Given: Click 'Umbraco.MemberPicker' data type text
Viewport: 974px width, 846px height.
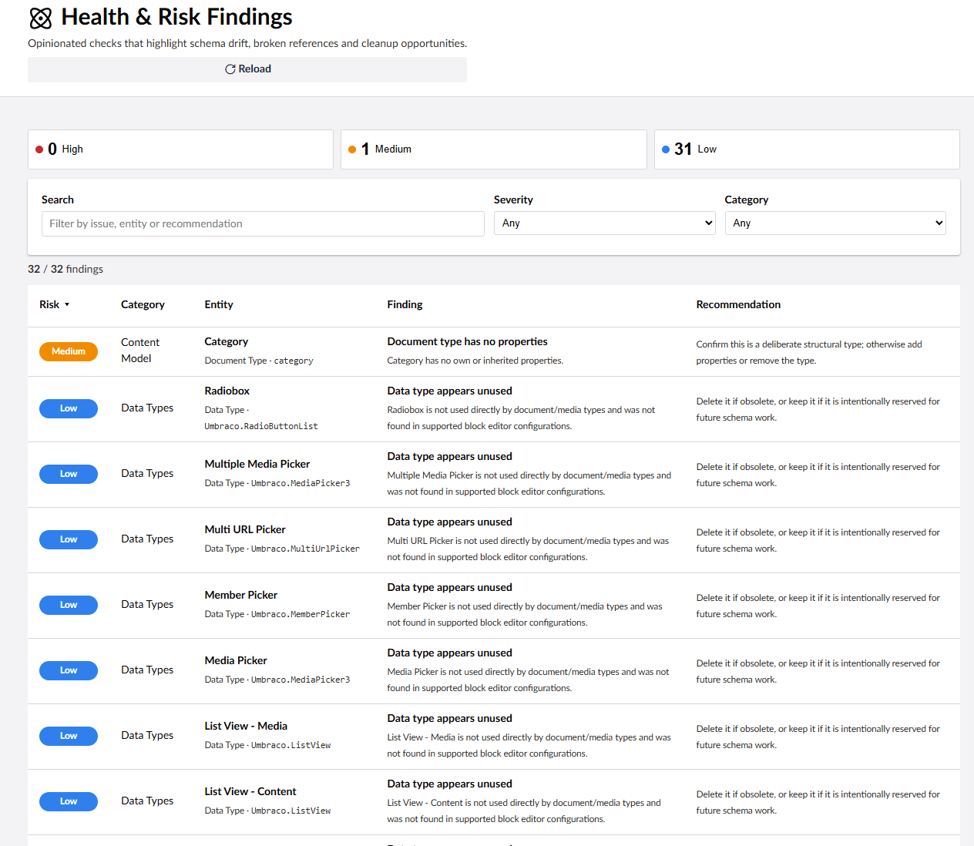Looking at the screenshot, I should pyautogui.click(x=301, y=615).
